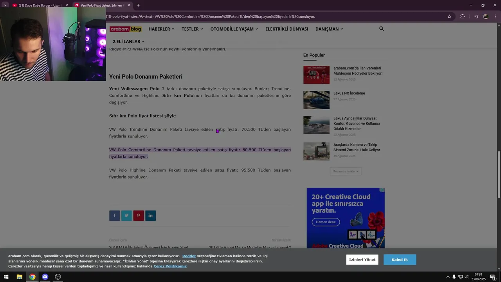The height and width of the screenshot is (282, 501).
Task: Open Discord from taskbar
Action: (x=45, y=277)
